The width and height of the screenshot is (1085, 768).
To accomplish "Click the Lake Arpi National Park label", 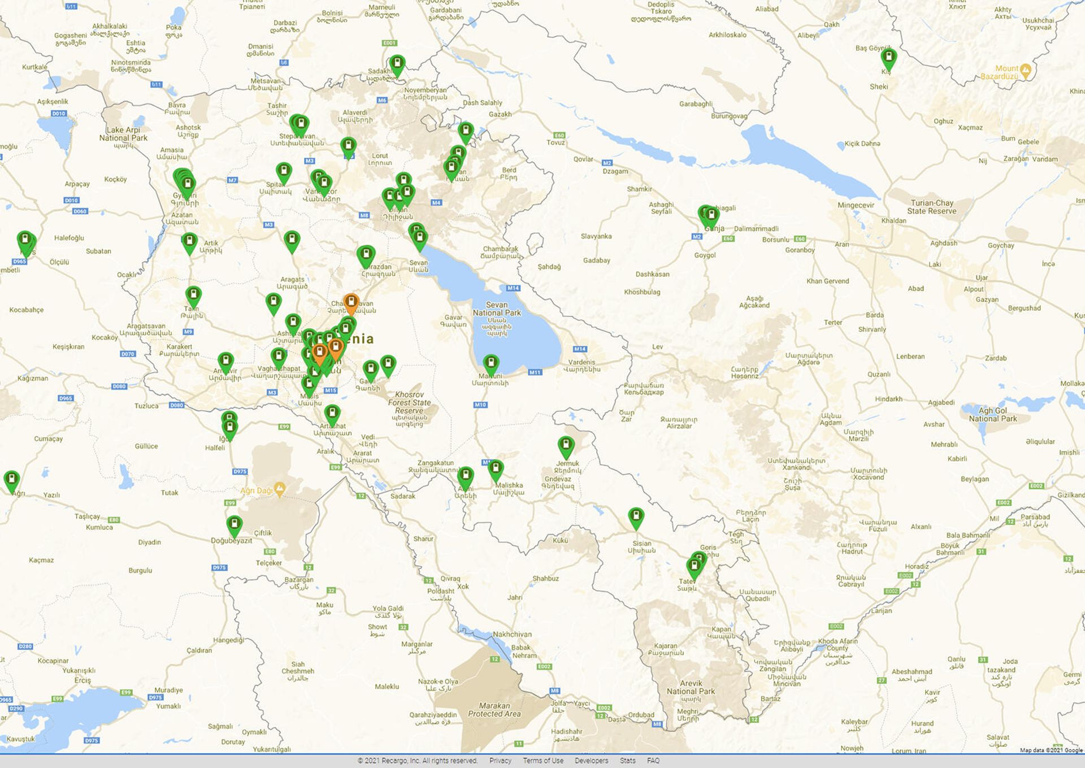I will tap(123, 134).
